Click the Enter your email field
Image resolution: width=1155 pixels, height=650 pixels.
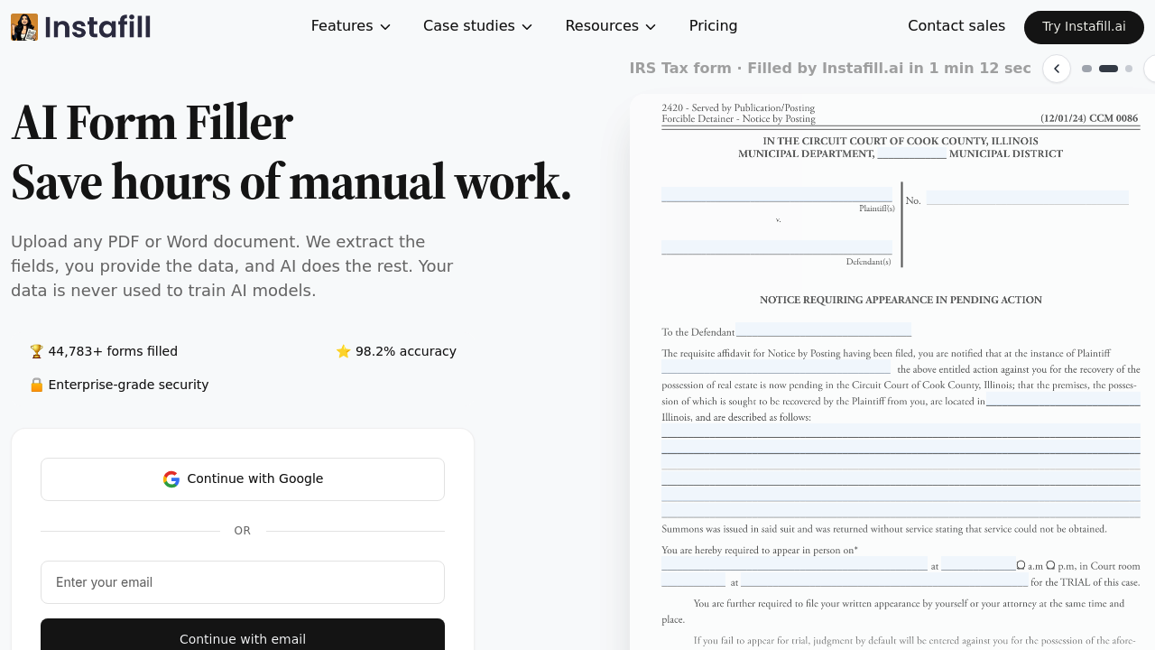[x=243, y=582]
